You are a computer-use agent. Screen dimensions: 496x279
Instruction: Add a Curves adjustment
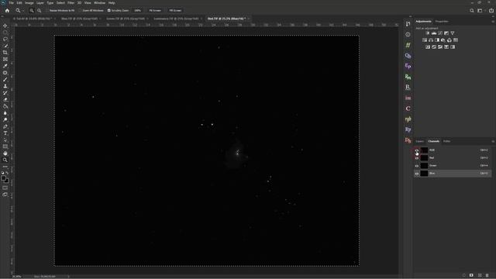(x=440, y=33)
